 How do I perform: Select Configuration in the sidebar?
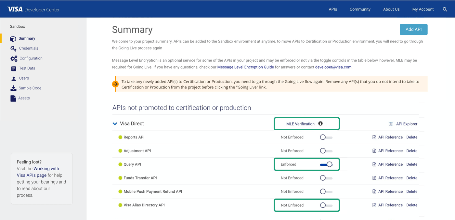[31, 58]
